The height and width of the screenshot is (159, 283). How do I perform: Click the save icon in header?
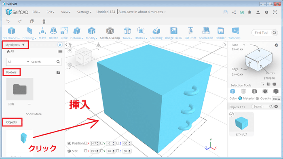tap(226, 12)
